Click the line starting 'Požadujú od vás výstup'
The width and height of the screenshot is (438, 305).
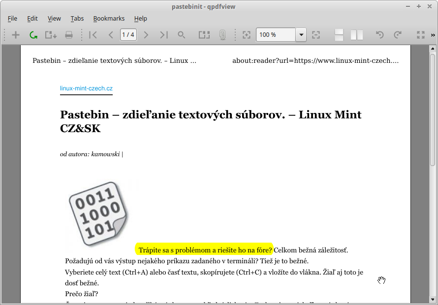pos(187,261)
